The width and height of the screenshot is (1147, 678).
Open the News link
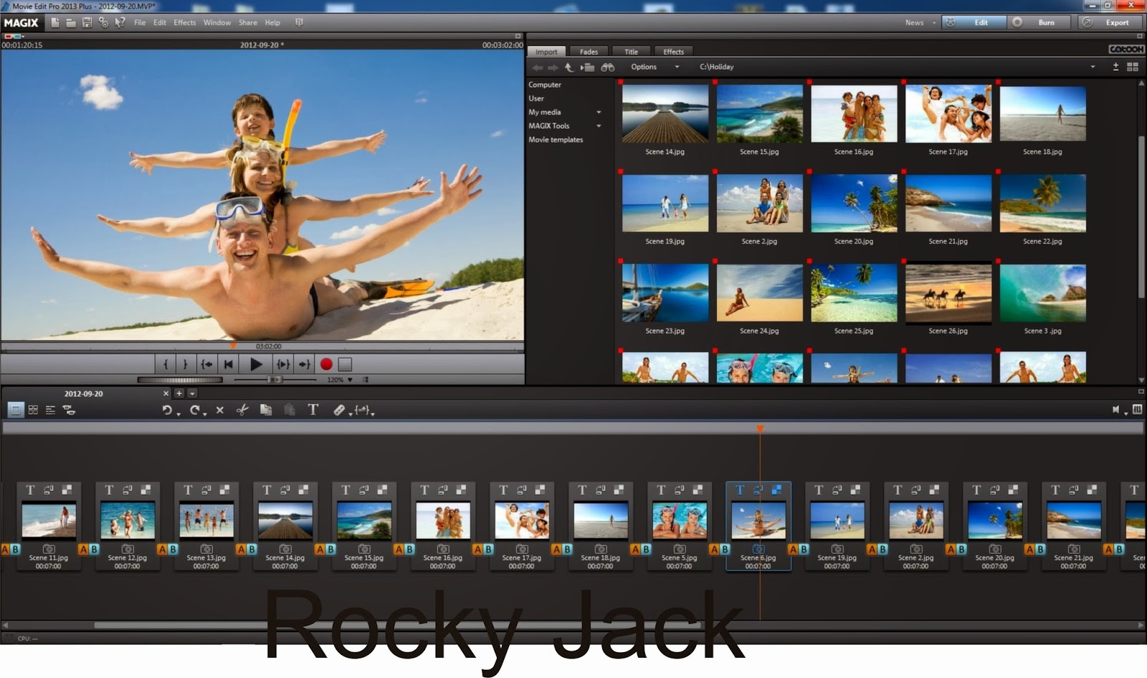pyautogui.click(x=915, y=23)
